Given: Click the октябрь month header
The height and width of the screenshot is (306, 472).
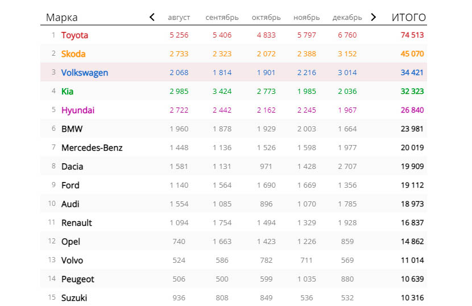Looking at the screenshot, I should (x=266, y=18).
